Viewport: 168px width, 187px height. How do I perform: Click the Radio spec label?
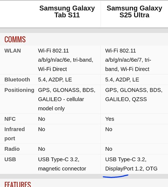point(12,149)
